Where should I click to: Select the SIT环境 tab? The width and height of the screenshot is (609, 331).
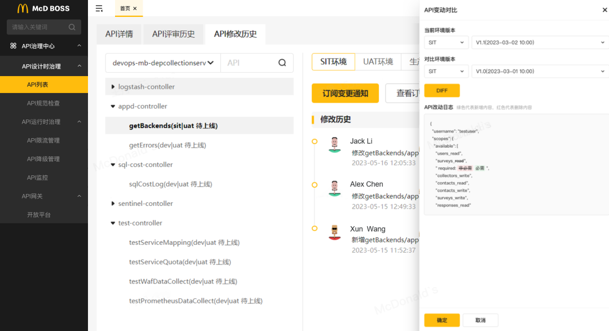coord(333,62)
